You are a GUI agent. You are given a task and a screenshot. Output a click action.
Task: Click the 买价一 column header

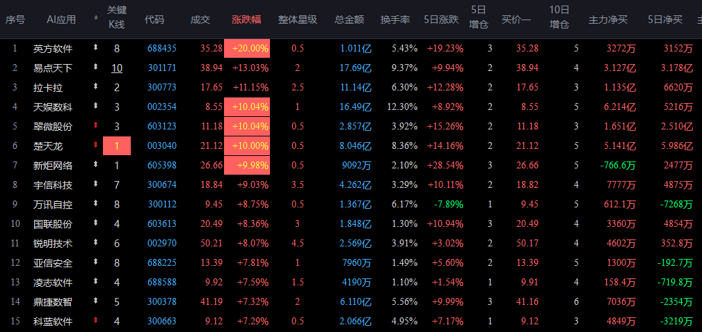pos(516,19)
